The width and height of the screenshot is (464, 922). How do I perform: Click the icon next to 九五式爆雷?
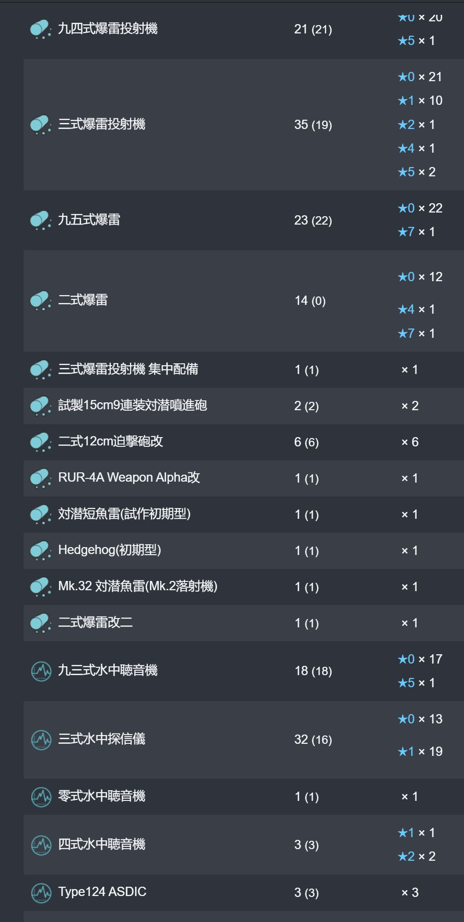(41, 220)
